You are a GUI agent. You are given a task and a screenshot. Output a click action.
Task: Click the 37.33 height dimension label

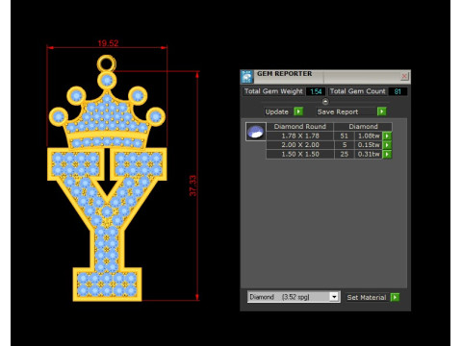(x=192, y=185)
